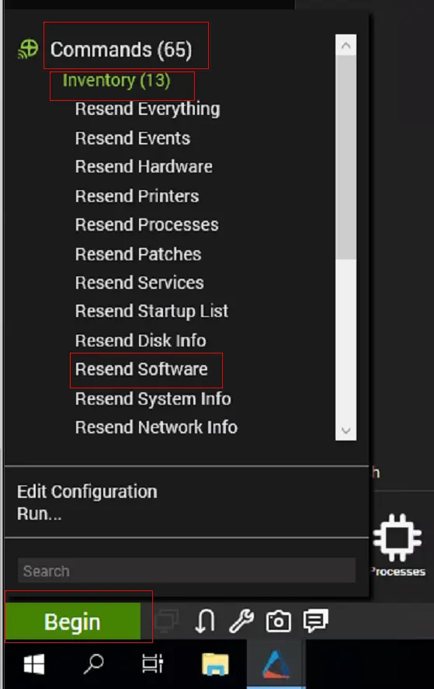Click the scrollbar up arrow
434x689 pixels.
(x=345, y=45)
